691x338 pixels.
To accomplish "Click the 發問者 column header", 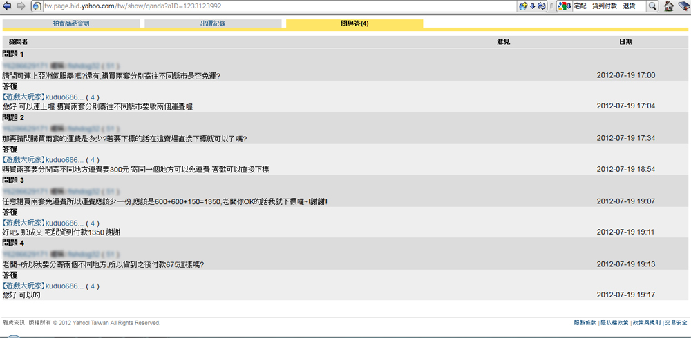I will tap(19, 42).
